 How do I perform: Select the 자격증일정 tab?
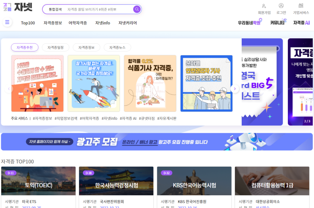pos(55,47)
